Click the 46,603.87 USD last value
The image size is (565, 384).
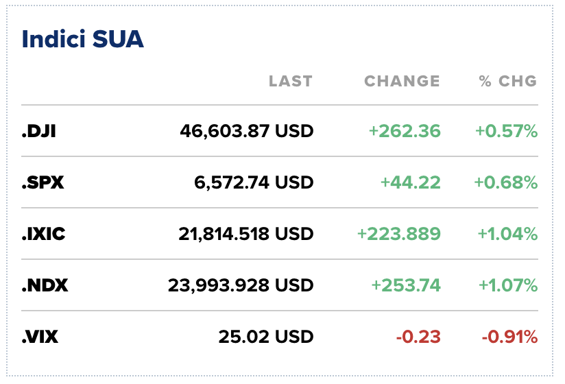(247, 130)
